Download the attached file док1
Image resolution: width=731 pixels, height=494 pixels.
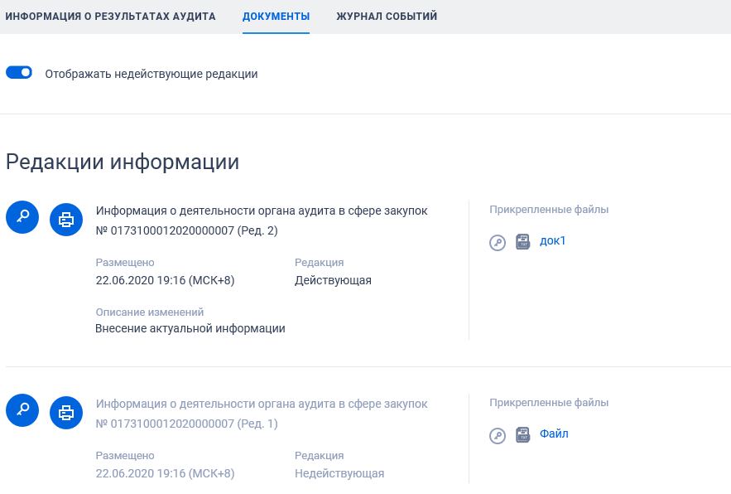point(552,240)
